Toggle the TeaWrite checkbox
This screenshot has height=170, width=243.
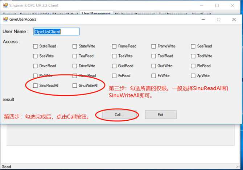pos(114,56)
